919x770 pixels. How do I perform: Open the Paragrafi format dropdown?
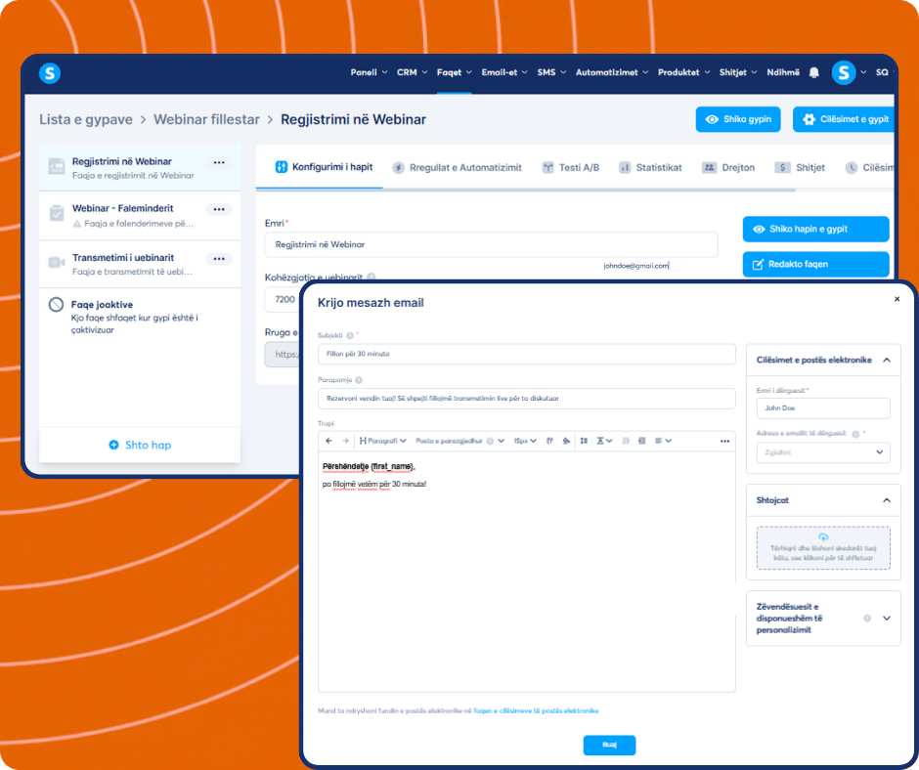point(382,441)
